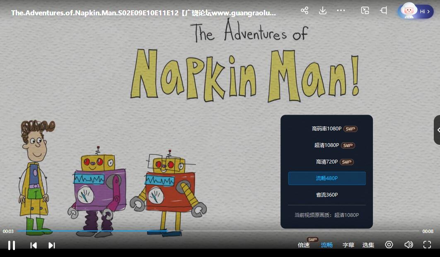The width and height of the screenshot is (440, 257).
Task: Open the 流畅 quality selector
Action: click(x=326, y=245)
